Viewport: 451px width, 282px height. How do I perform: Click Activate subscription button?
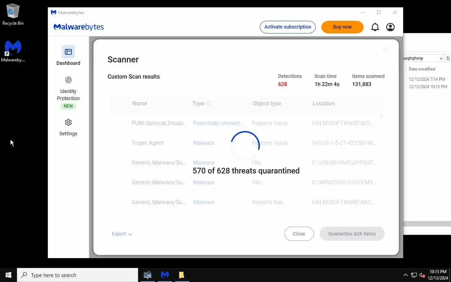(288, 27)
